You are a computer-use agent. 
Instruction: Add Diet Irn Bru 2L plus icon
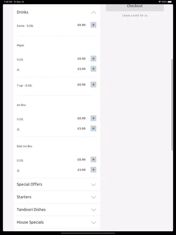pyautogui.click(x=93, y=170)
